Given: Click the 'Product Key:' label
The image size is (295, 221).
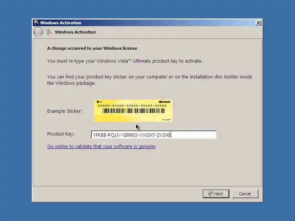Looking at the screenshot, I should click(x=60, y=134).
